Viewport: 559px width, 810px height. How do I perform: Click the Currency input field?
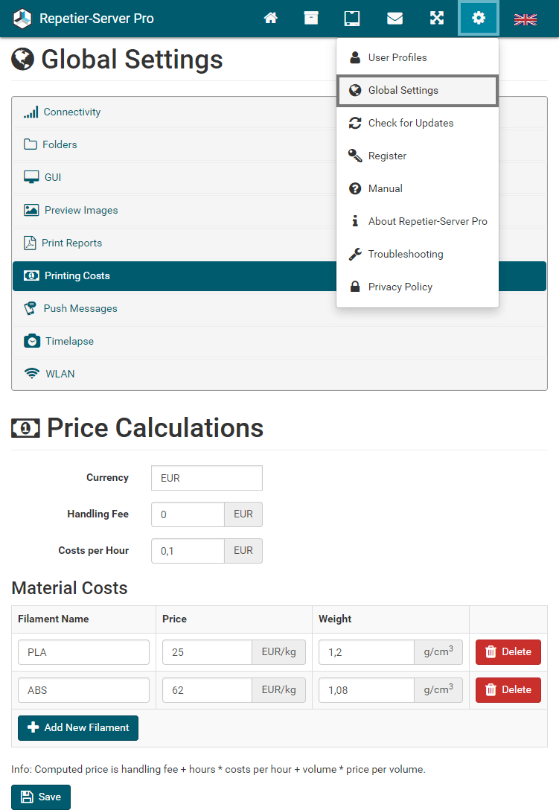pos(206,478)
